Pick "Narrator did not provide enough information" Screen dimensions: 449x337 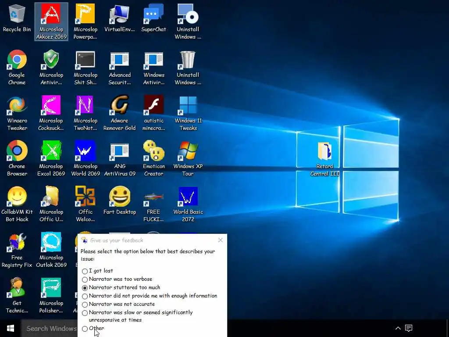point(150,296)
